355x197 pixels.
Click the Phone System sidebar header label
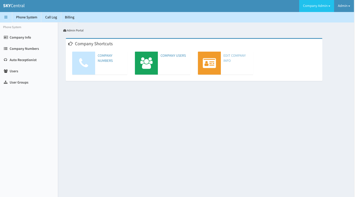[12, 27]
